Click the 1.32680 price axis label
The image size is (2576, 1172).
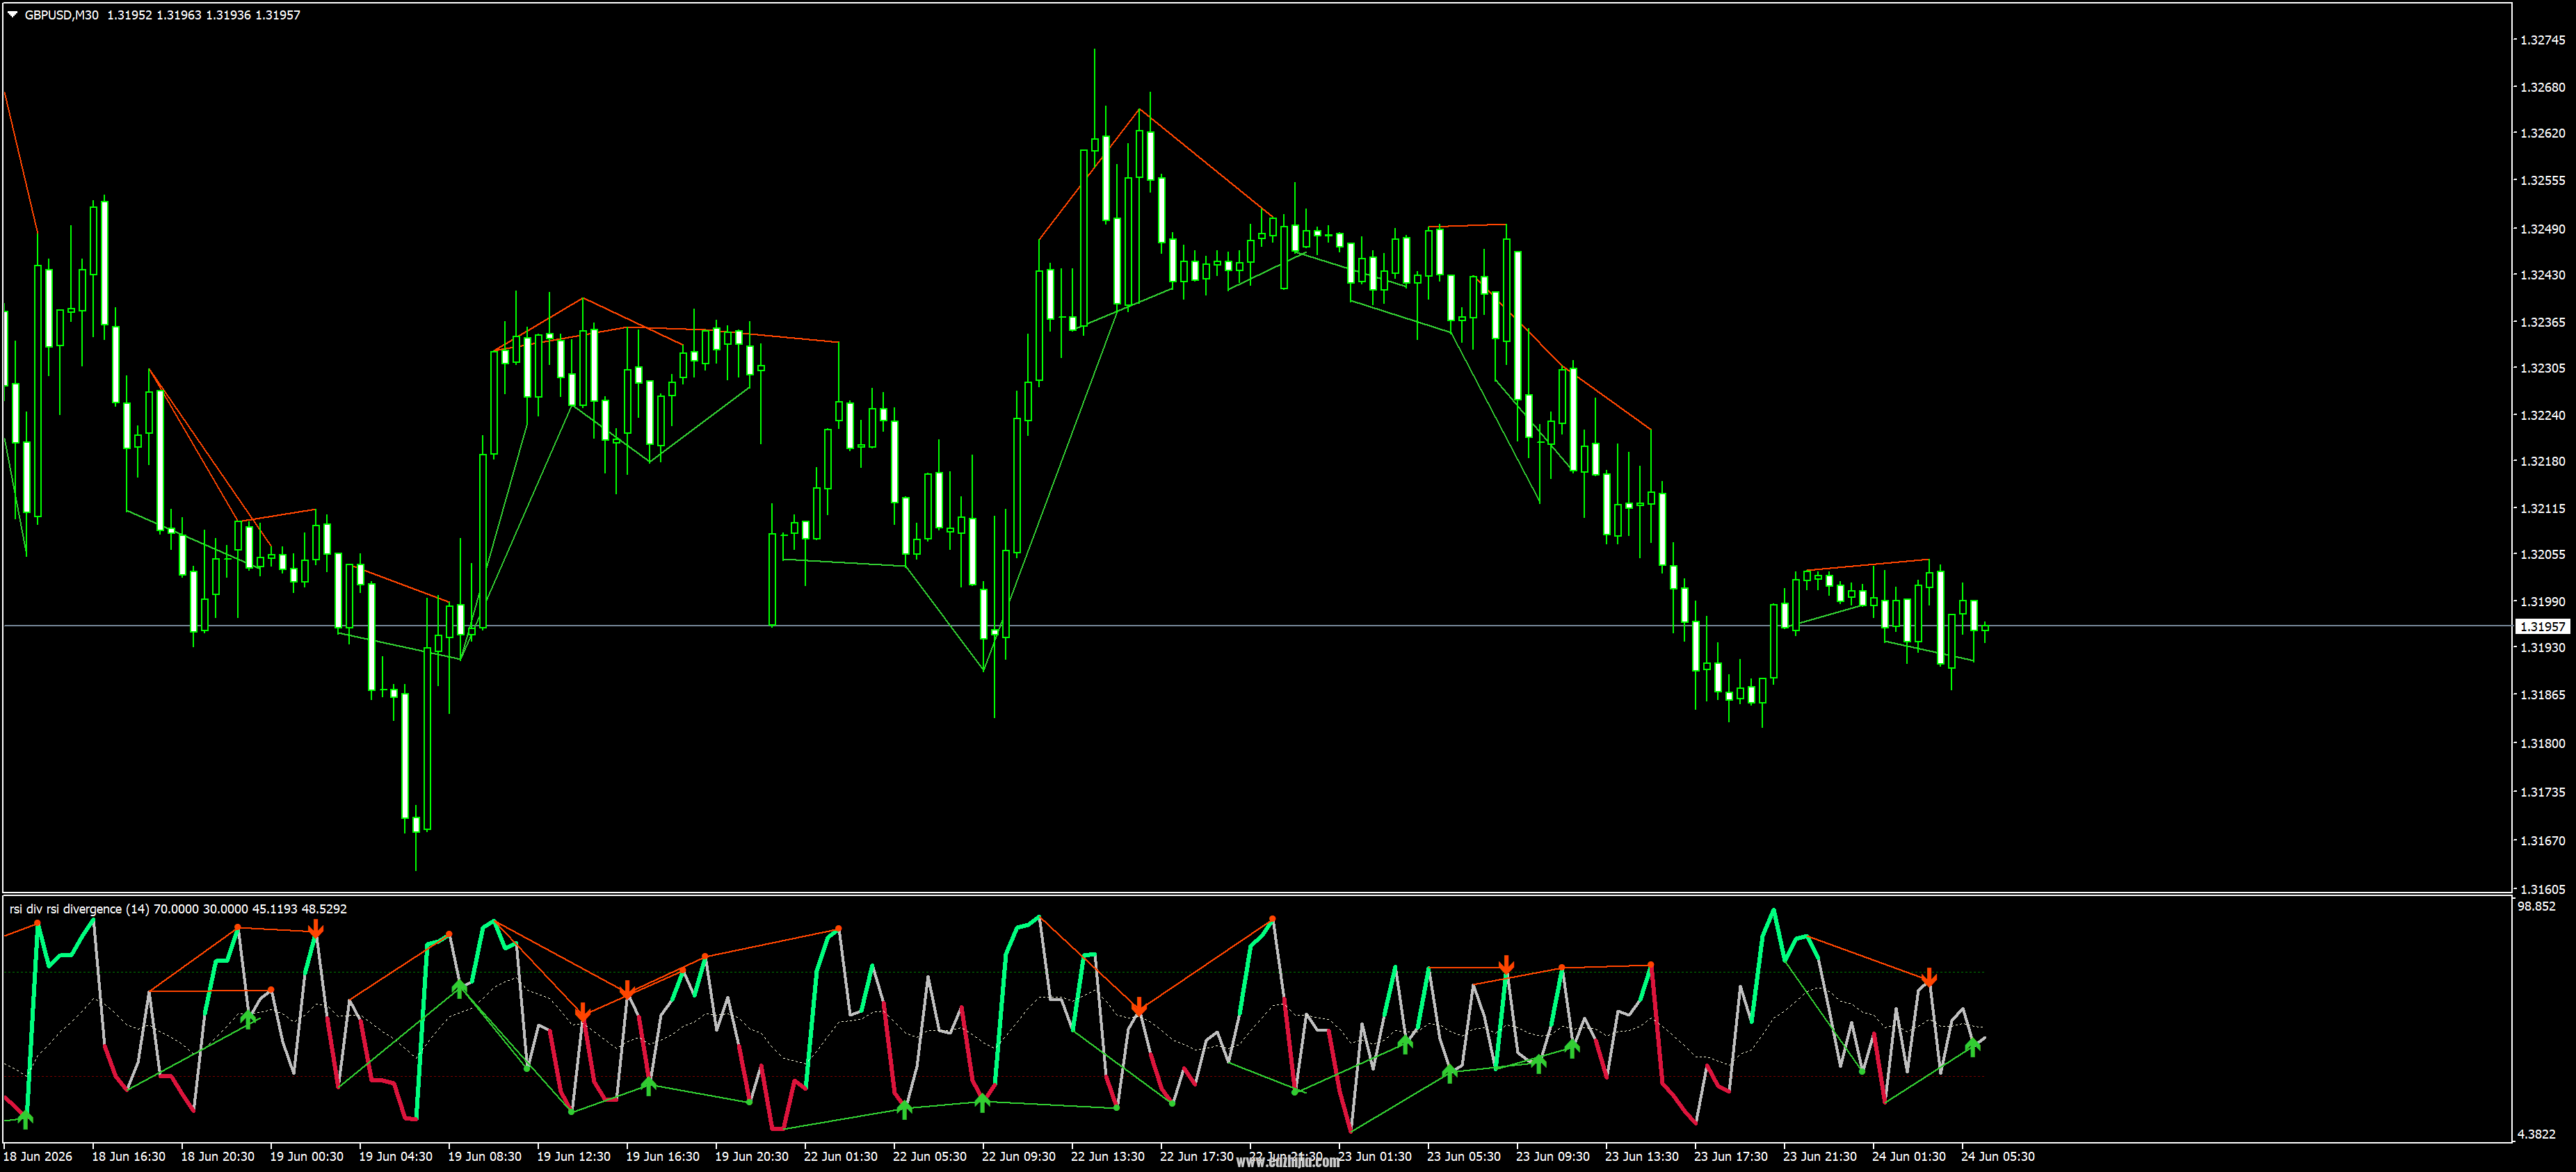[2542, 87]
